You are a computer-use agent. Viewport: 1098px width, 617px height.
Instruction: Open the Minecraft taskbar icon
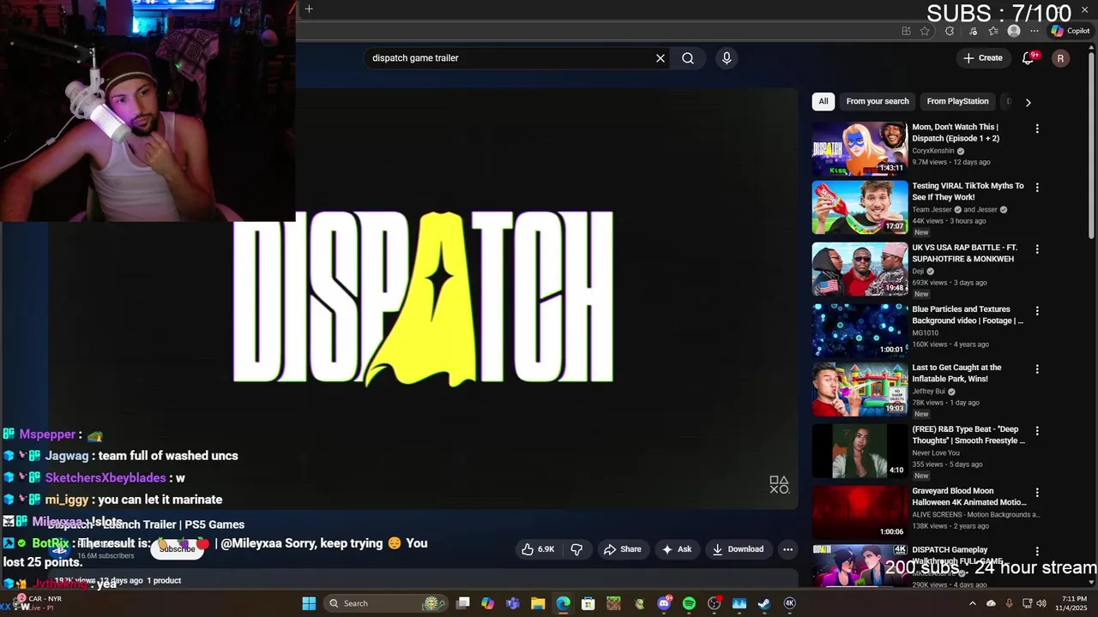(x=613, y=603)
